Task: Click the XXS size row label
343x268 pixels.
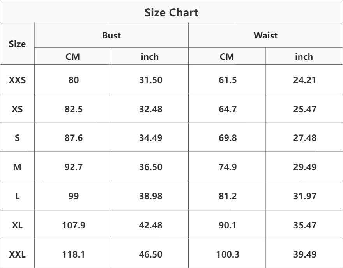Action: pyautogui.click(x=18, y=80)
